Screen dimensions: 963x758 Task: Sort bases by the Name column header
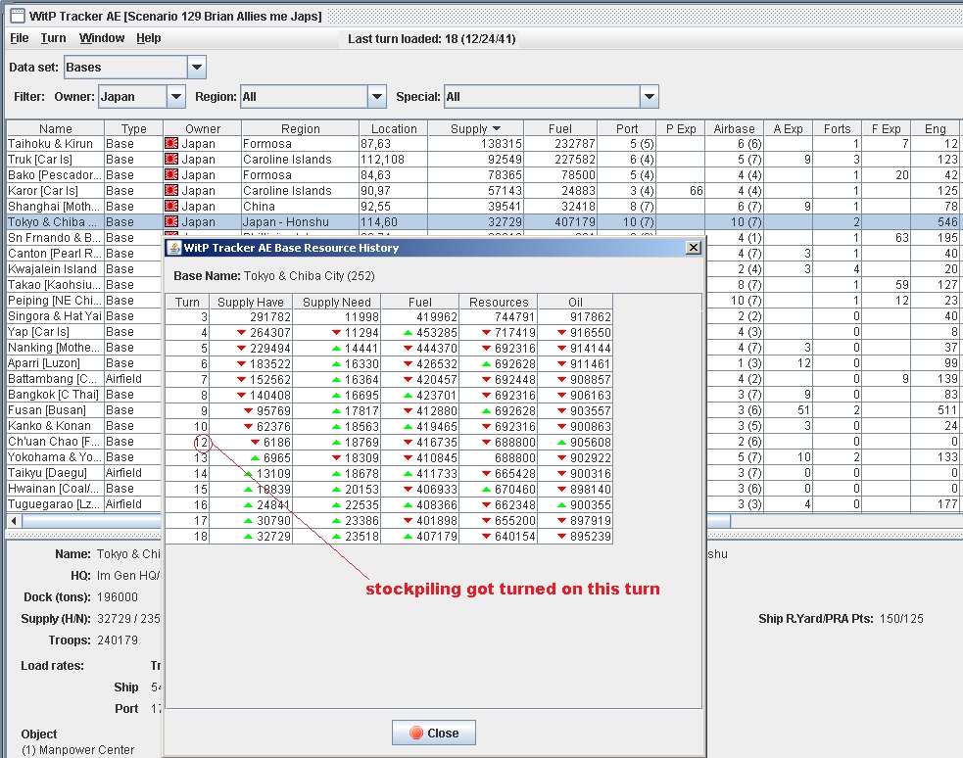[55, 129]
